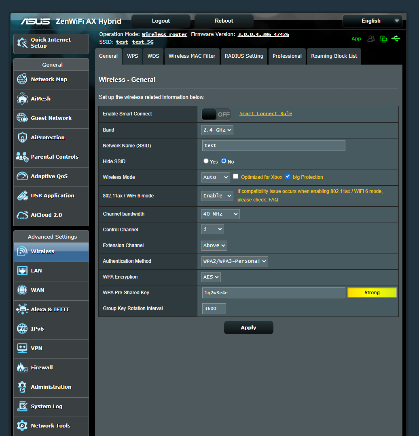Select Yes to hide the SSID
419x436 pixels.
coord(206,161)
